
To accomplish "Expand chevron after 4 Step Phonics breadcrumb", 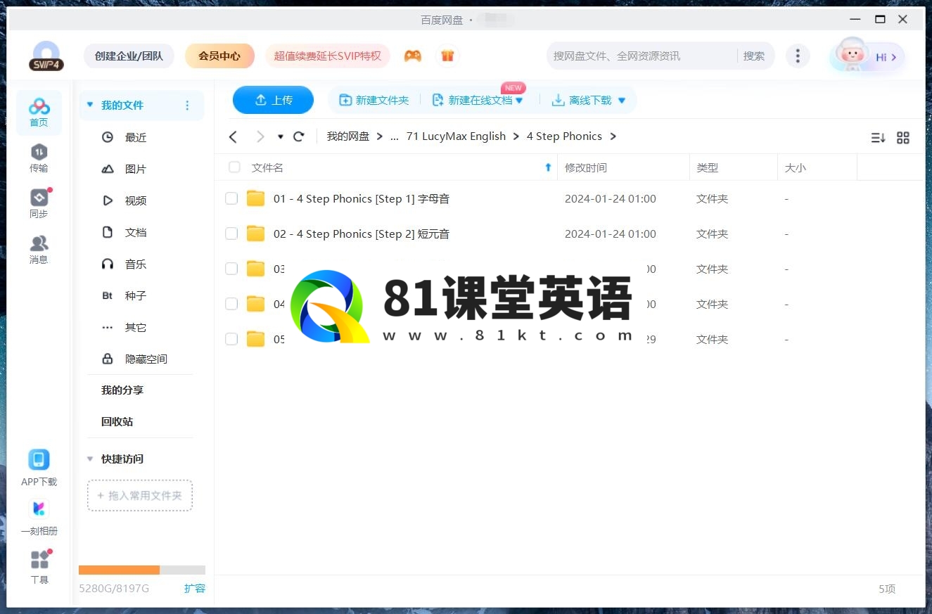I will tap(613, 136).
